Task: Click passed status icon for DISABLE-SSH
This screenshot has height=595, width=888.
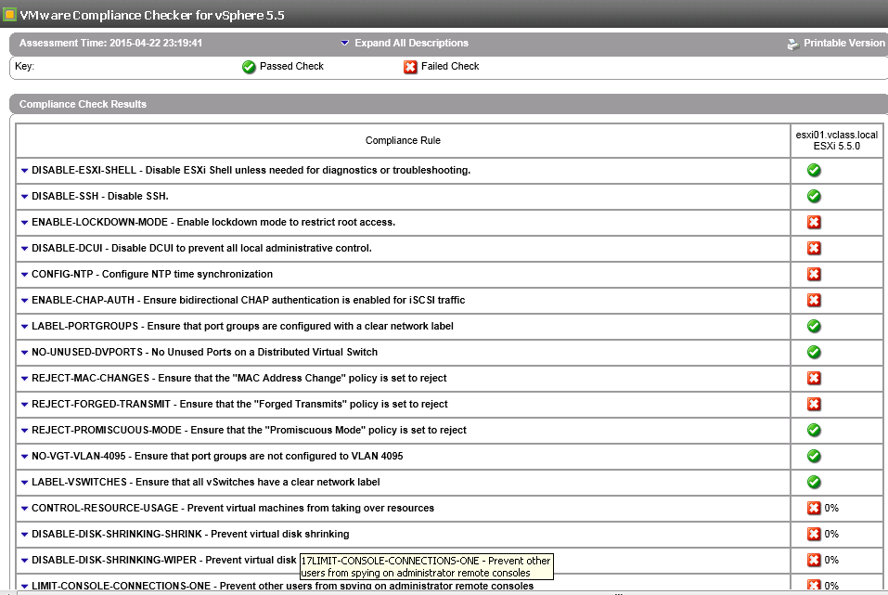Action: (814, 196)
